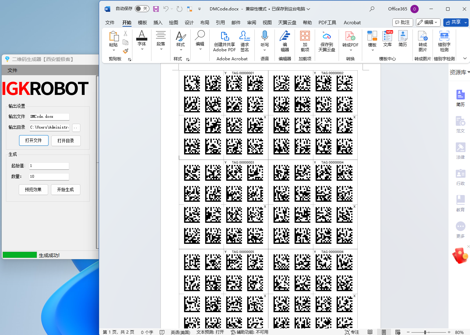The image size is (470, 335).
Task: Open the 模板 template center icon
Action: pyautogui.click(x=372, y=41)
